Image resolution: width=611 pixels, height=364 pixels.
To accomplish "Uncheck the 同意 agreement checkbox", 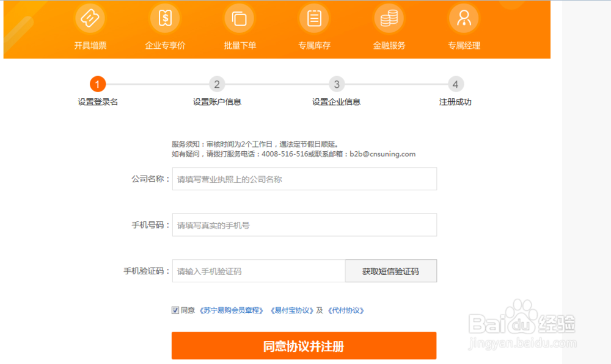I will [x=175, y=310].
